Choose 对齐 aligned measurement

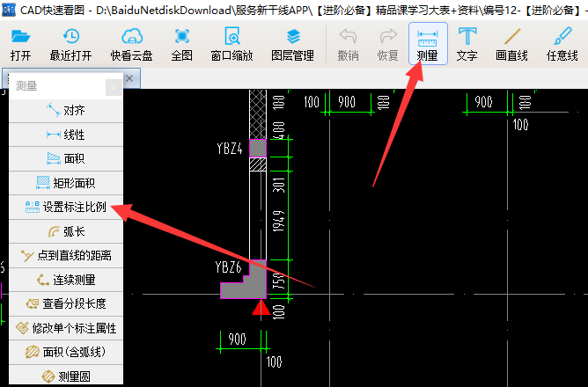pyautogui.click(x=66, y=111)
